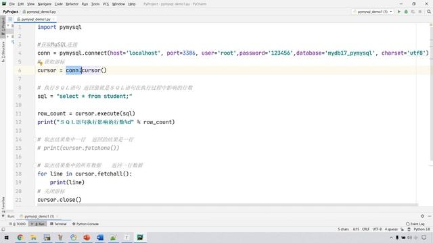This screenshot has height=243, width=433.
Task: Open the Edit menu
Action: [21, 4]
